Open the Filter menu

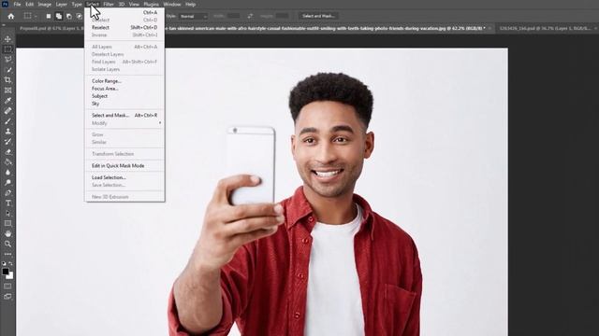coord(109,4)
